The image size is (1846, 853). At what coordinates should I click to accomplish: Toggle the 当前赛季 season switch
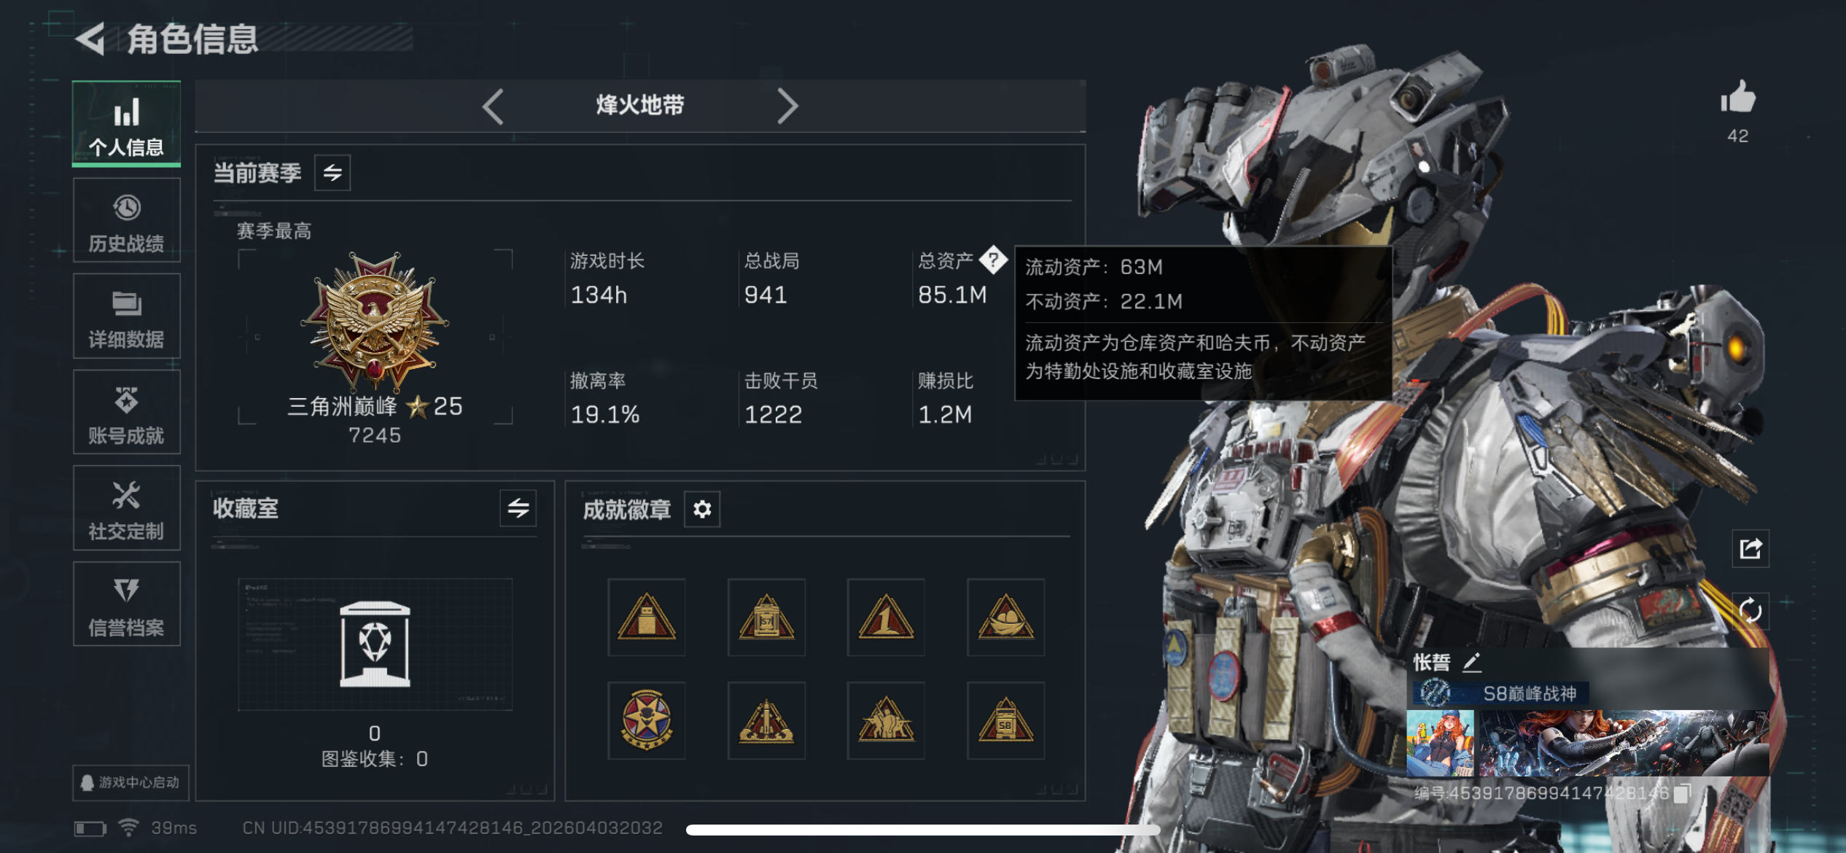coord(332,173)
